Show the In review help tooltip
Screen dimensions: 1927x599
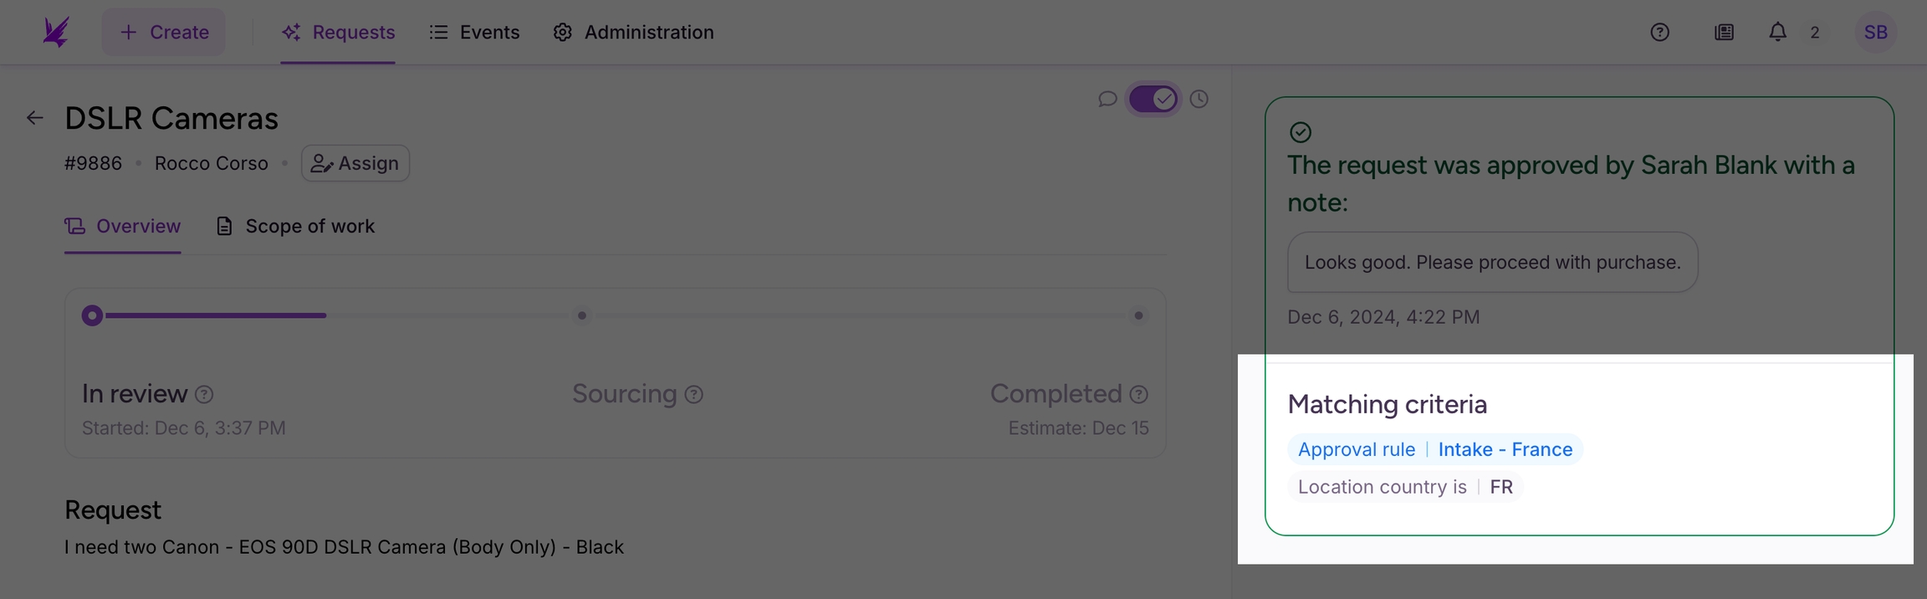coord(204,394)
